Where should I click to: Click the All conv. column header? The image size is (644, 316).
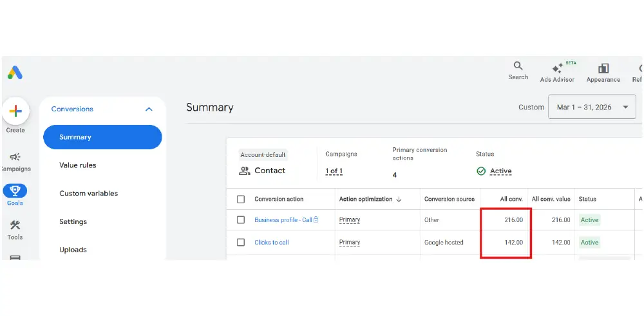511,200
